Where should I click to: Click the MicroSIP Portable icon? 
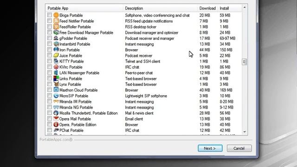(x=56, y=96)
